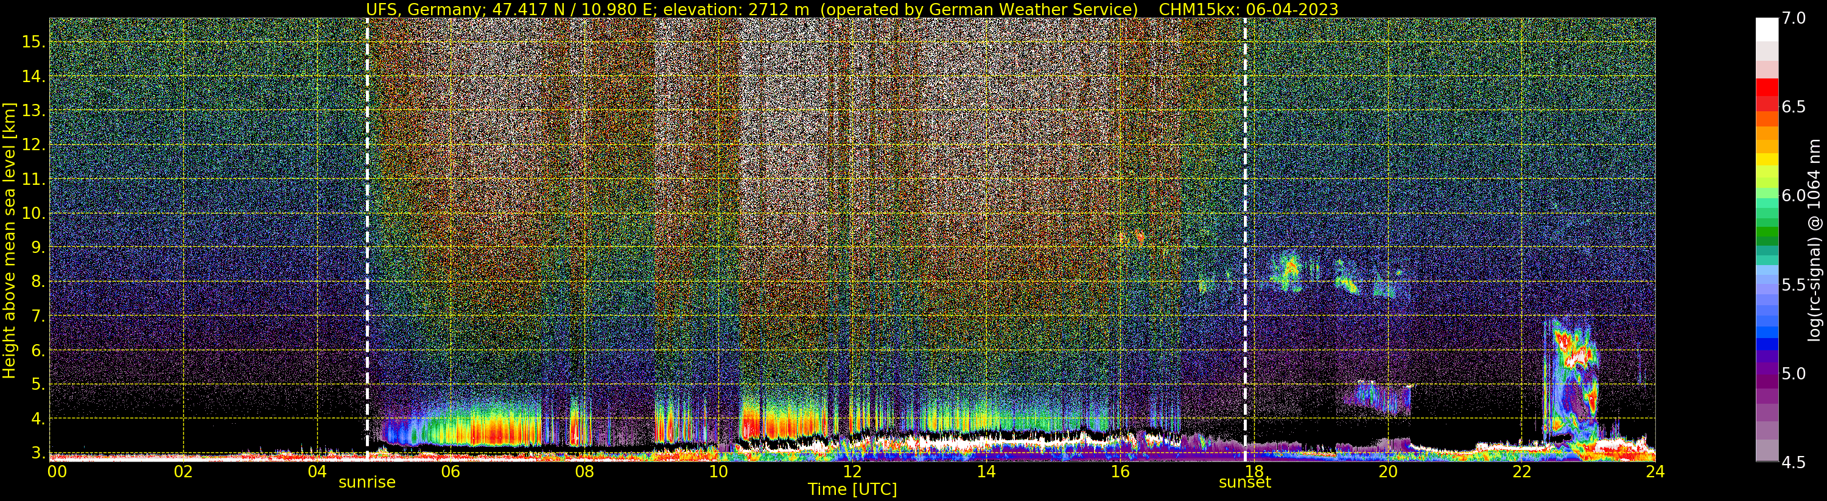This screenshot has height=501, width=1827.
Task: Select the dashed white sunset marker line
Action: 1245,240
